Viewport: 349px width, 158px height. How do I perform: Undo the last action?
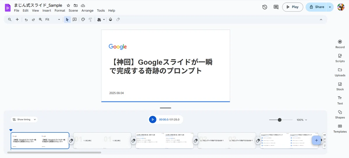point(26,19)
